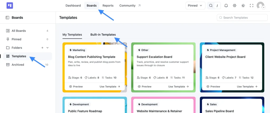
Task: Enter fullscreen mode icon
Action: point(252,6)
